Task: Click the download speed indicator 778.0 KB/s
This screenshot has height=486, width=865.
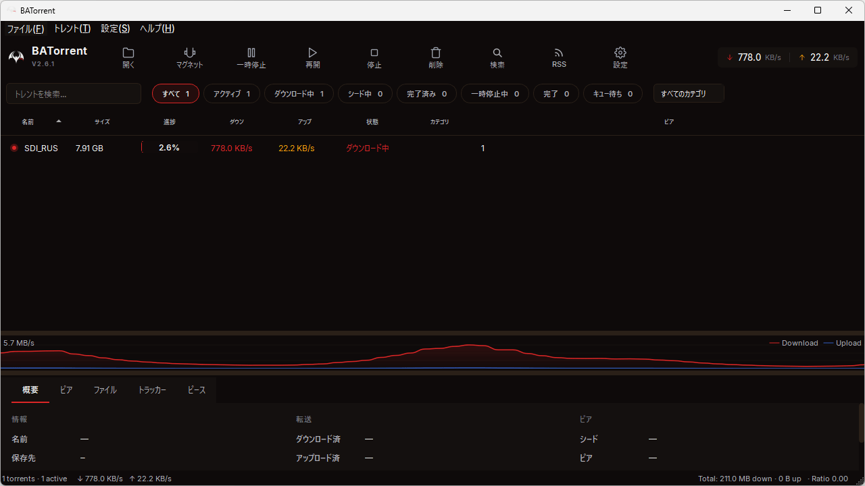Action: pos(754,57)
